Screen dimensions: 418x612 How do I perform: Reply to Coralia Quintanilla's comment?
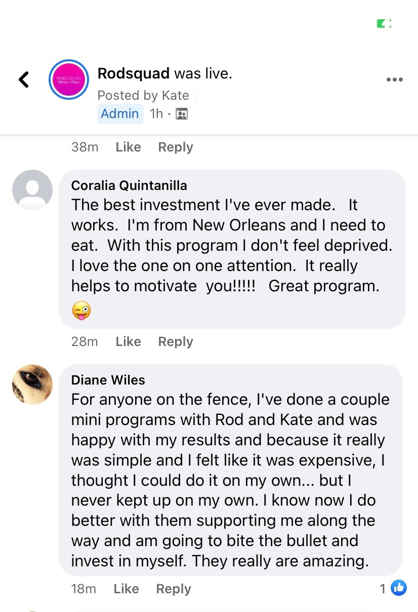point(176,341)
